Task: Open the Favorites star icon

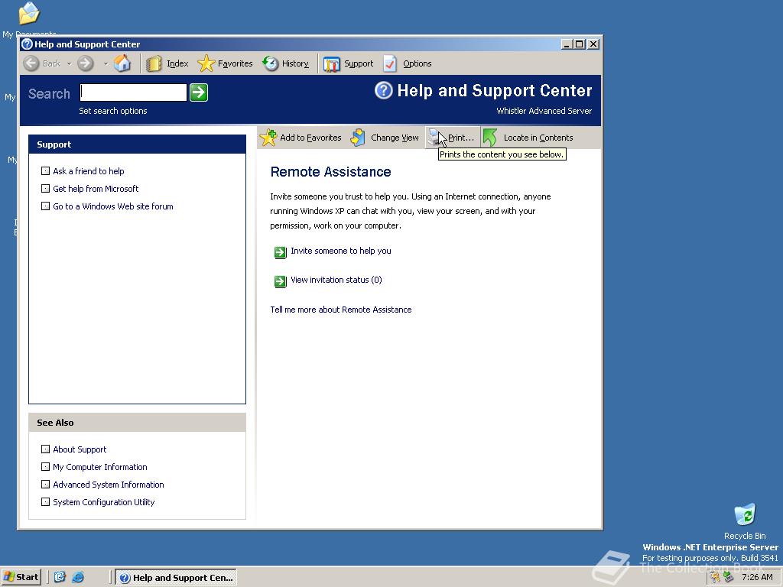Action: [206, 63]
